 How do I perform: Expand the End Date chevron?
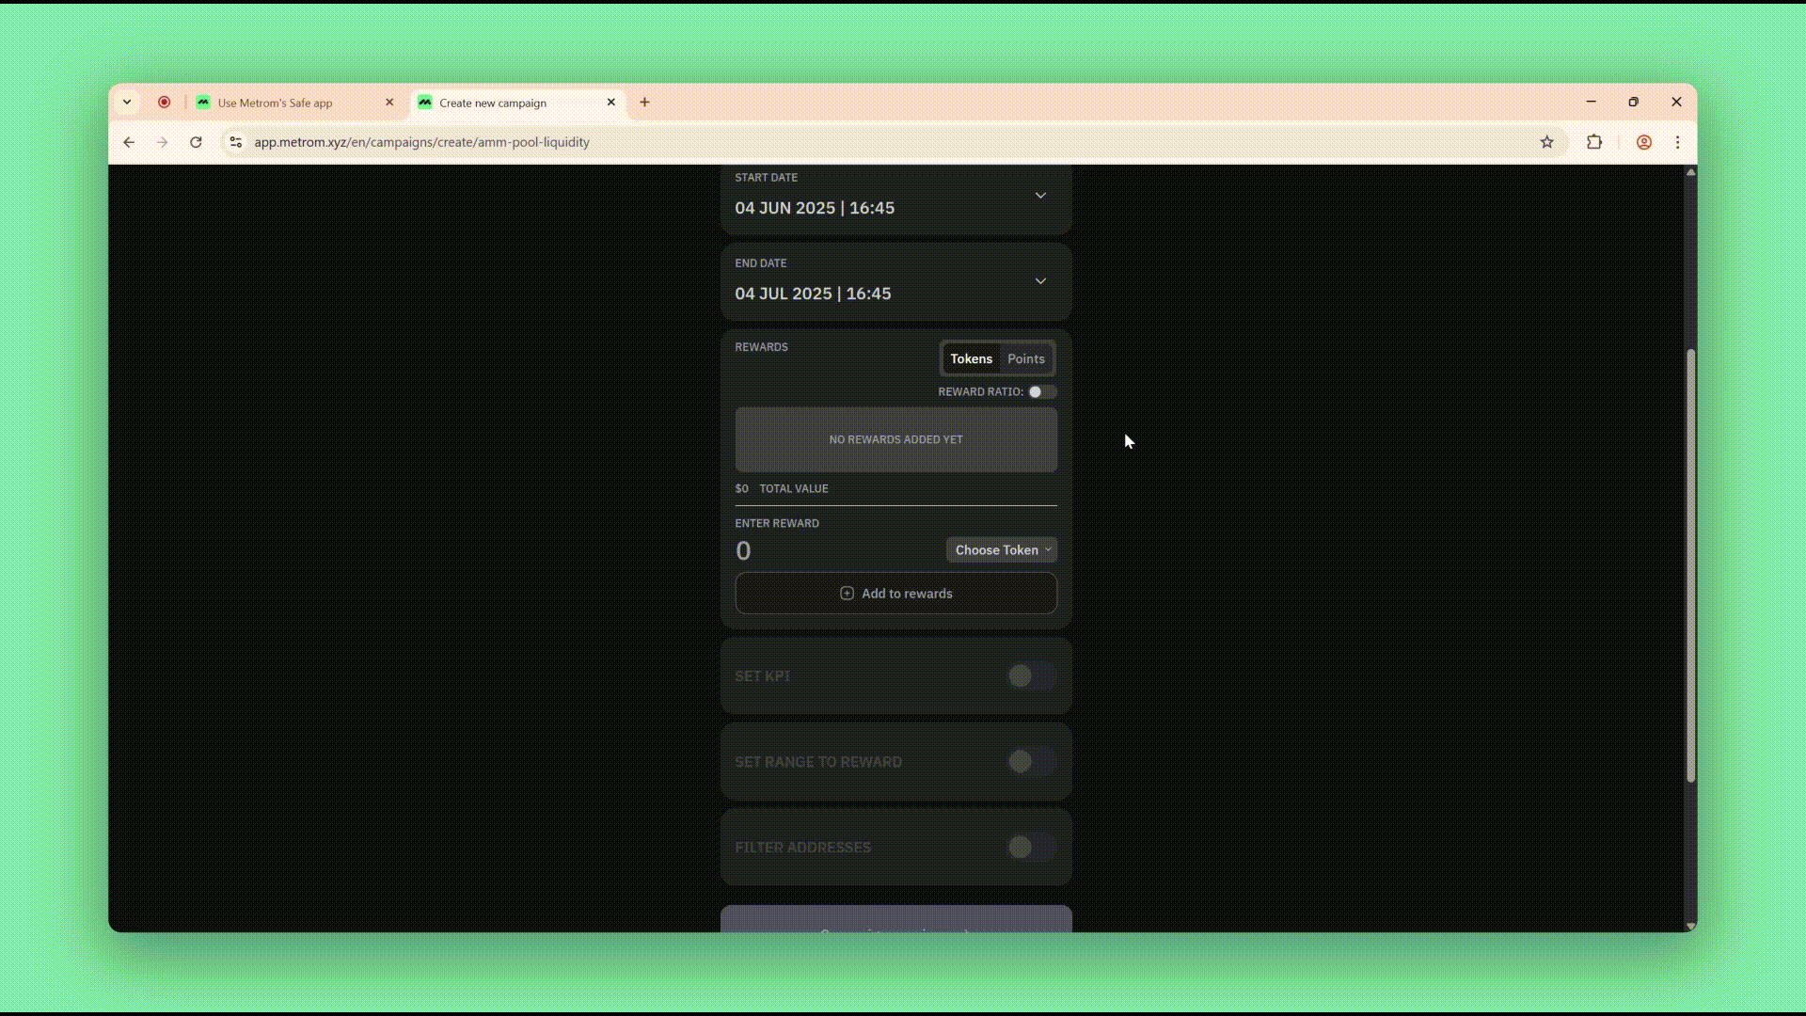tap(1040, 281)
